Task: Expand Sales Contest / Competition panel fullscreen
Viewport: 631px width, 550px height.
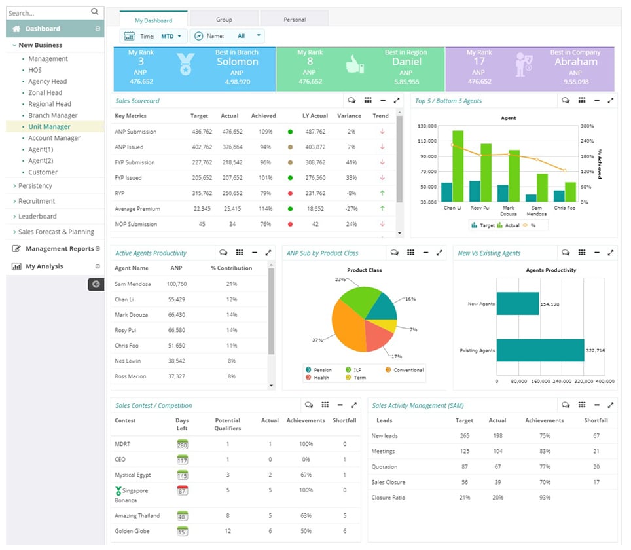Action: click(x=353, y=405)
